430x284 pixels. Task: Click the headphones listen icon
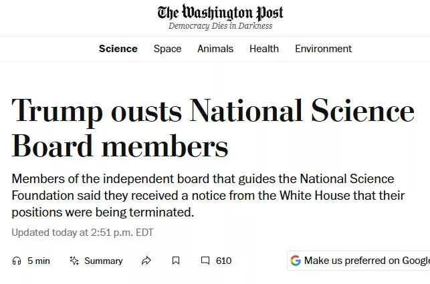(x=17, y=261)
